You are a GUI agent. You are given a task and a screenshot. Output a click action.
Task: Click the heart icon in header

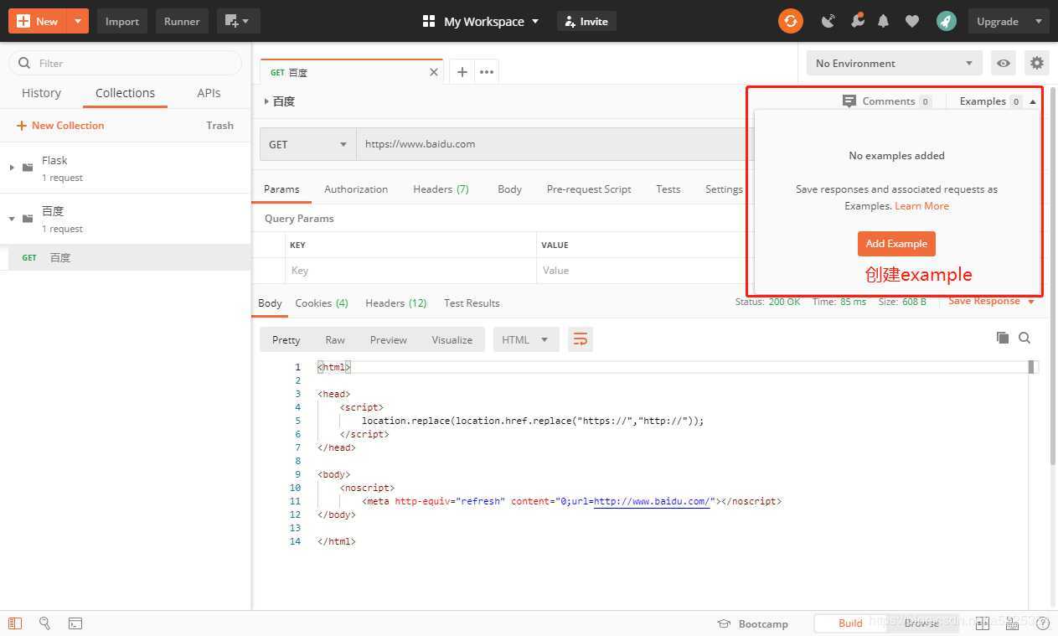pyautogui.click(x=912, y=21)
